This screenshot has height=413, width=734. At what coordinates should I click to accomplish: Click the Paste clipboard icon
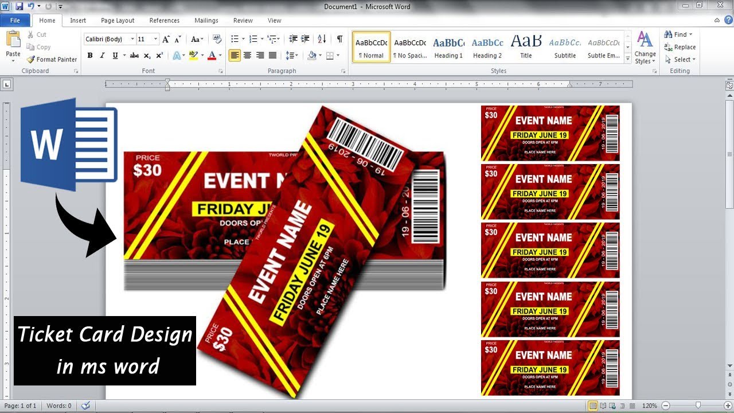pyautogui.click(x=13, y=40)
